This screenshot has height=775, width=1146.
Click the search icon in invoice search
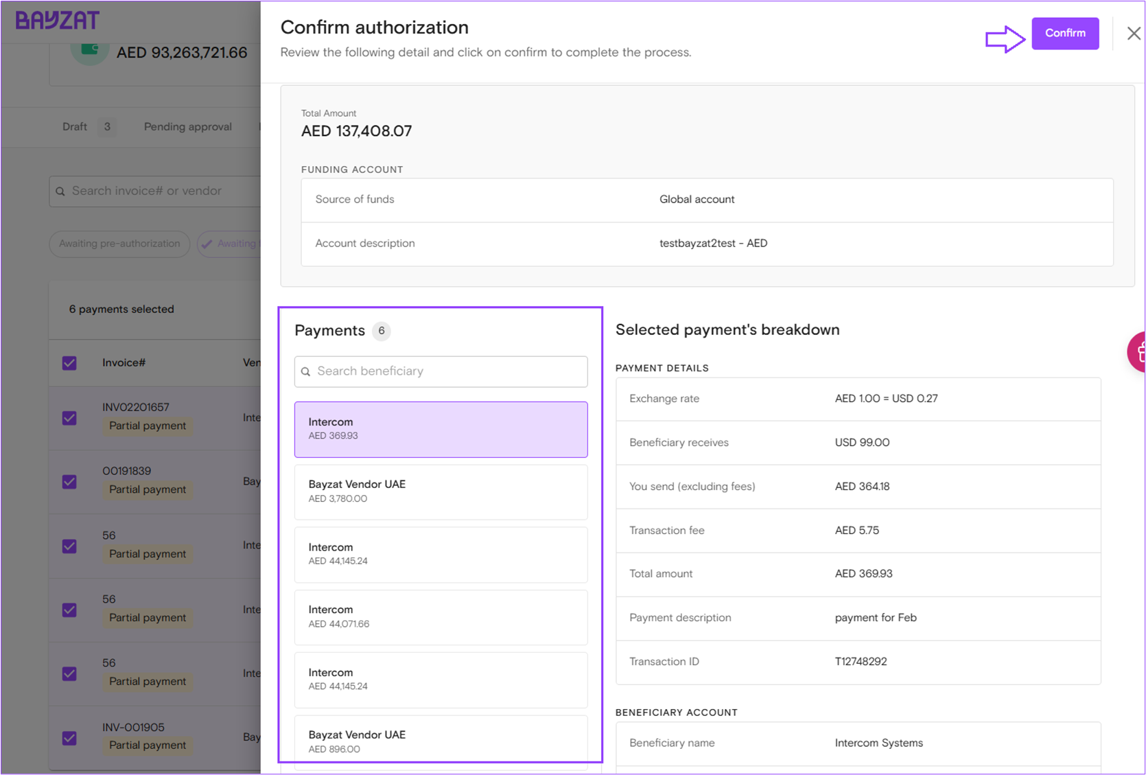click(60, 192)
